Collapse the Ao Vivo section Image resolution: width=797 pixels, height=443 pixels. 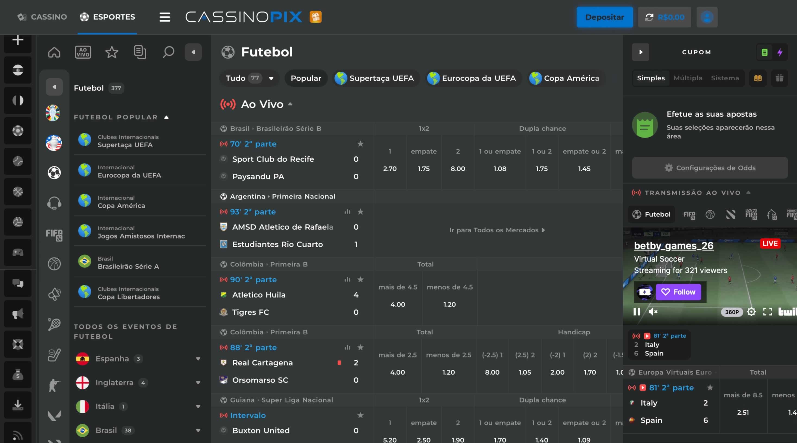[x=290, y=104]
